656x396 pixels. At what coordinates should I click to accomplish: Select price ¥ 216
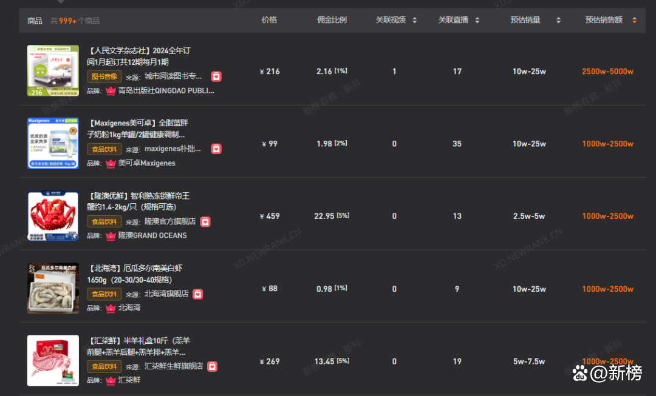coord(270,72)
